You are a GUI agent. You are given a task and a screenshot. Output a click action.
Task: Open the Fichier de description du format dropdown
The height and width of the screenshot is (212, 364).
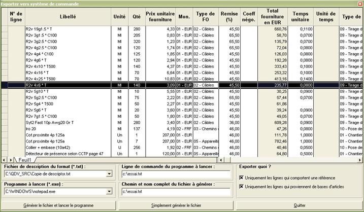pos(110,174)
